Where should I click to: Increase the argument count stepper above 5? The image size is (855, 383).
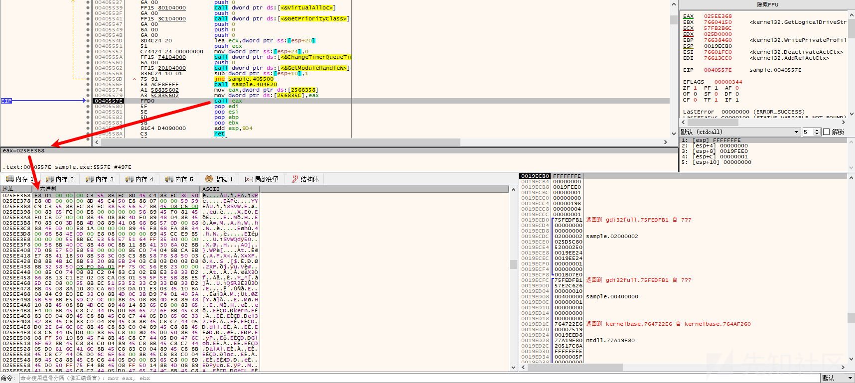coord(817,130)
